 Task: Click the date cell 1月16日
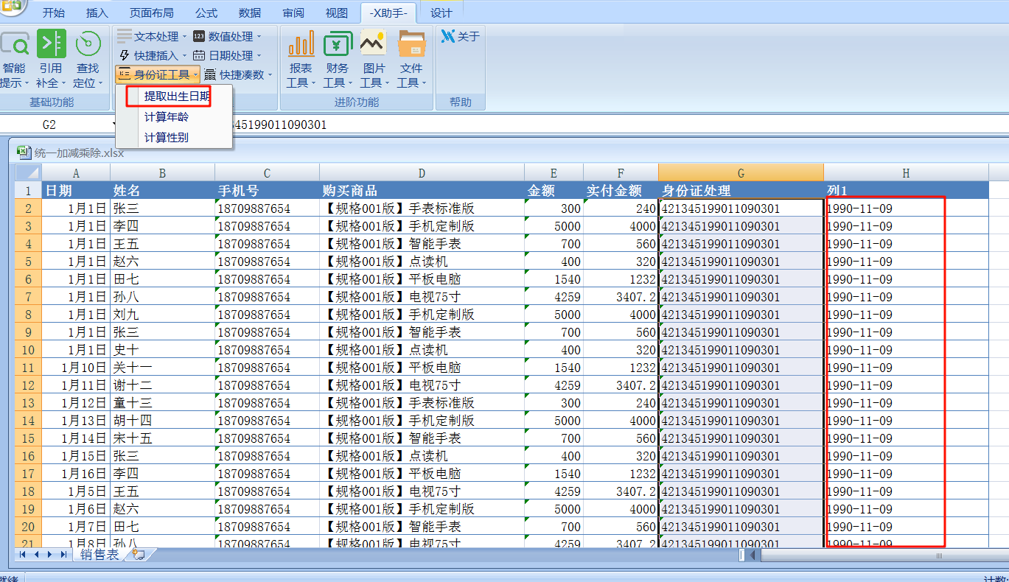tap(76, 473)
